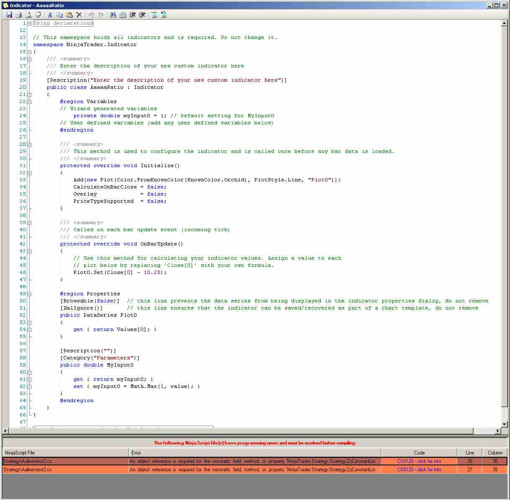Image resolution: width=510 pixels, height=501 pixels.
Task: Select the second Strategy\Aalinestest2.cs error row
Action: (x=255, y=470)
